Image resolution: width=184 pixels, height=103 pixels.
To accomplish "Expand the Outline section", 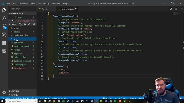I will point(22,91).
